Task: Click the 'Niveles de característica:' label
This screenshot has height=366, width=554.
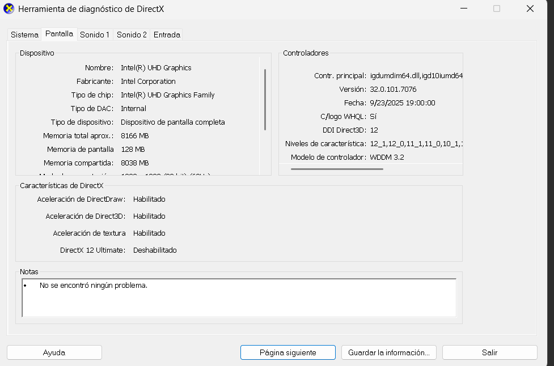Action: pos(325,144)
